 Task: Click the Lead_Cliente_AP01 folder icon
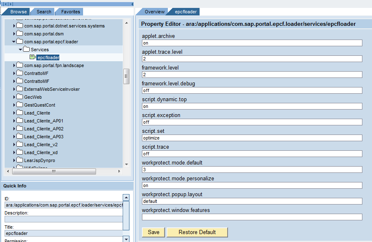click(20, 120)
